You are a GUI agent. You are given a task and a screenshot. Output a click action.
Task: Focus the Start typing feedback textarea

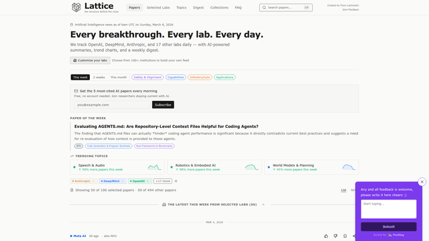(389, 209)
